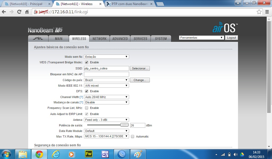Screen dimensions: 272x159
Task: Toggle the DFS Enable checkbox
Action: (87, 91)
